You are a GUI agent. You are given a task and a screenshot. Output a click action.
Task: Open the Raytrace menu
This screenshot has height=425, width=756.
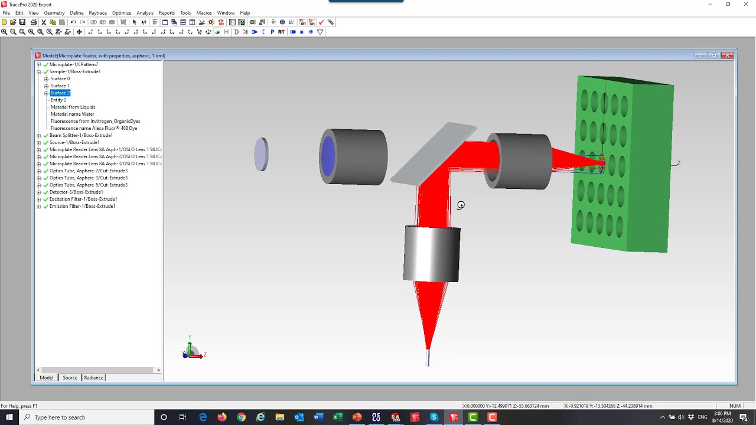(x=97, y=13)
